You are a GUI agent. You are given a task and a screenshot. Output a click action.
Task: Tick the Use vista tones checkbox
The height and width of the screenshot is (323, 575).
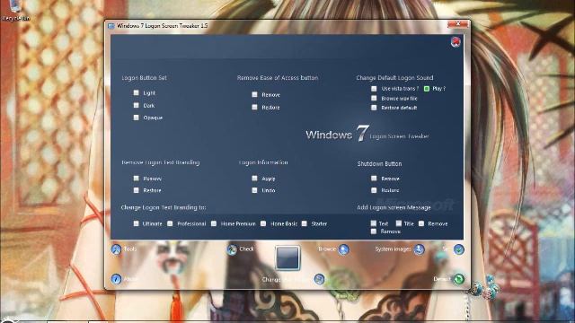pyautogui.click(x=374, y=88)
